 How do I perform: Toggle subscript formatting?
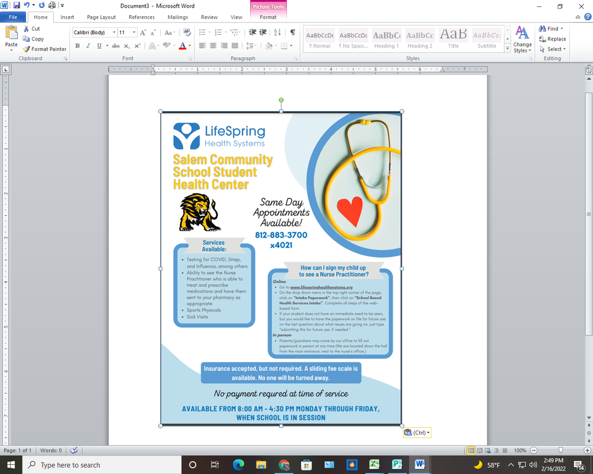pos(127,46)
